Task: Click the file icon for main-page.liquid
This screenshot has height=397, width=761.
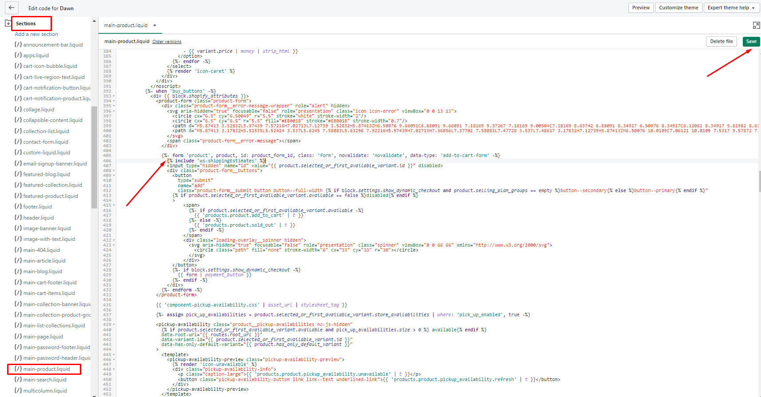Action: (18, 336)
